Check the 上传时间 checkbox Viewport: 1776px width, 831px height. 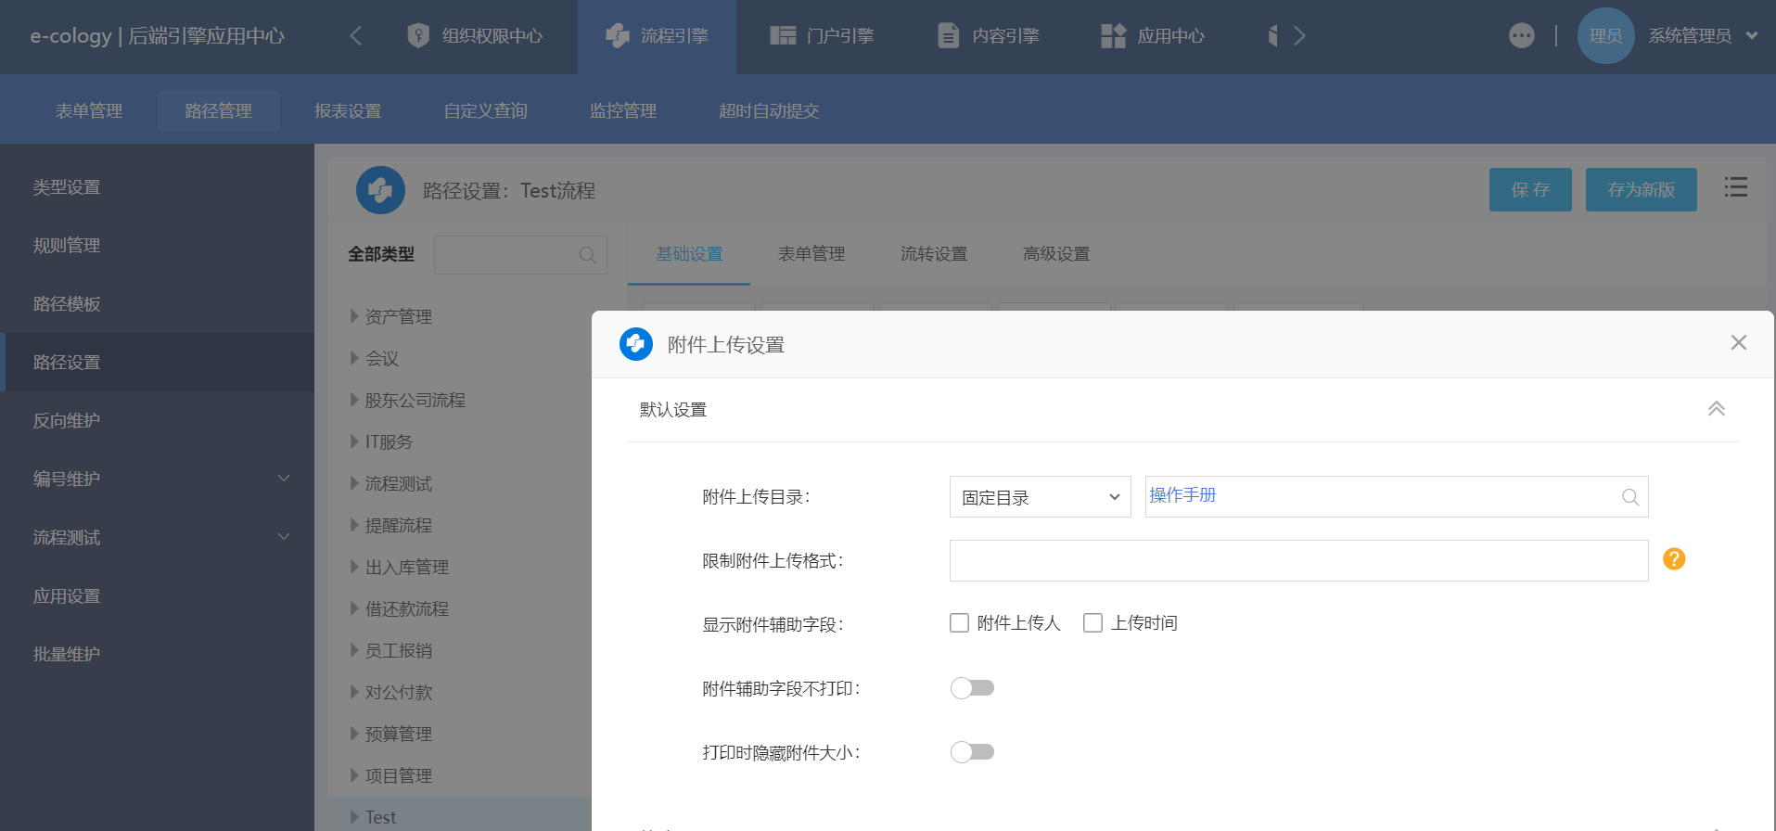pyautogui.click(x=1093, y=622)
